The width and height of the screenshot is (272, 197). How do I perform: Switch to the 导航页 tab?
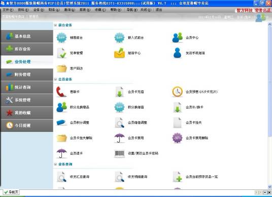[11, 192]
